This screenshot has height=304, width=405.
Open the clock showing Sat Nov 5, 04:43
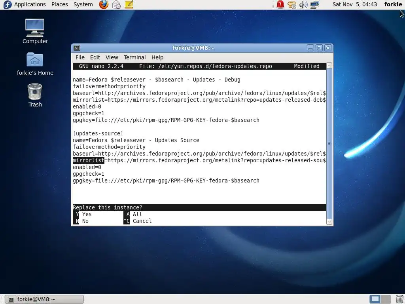(x=355, y=4)
